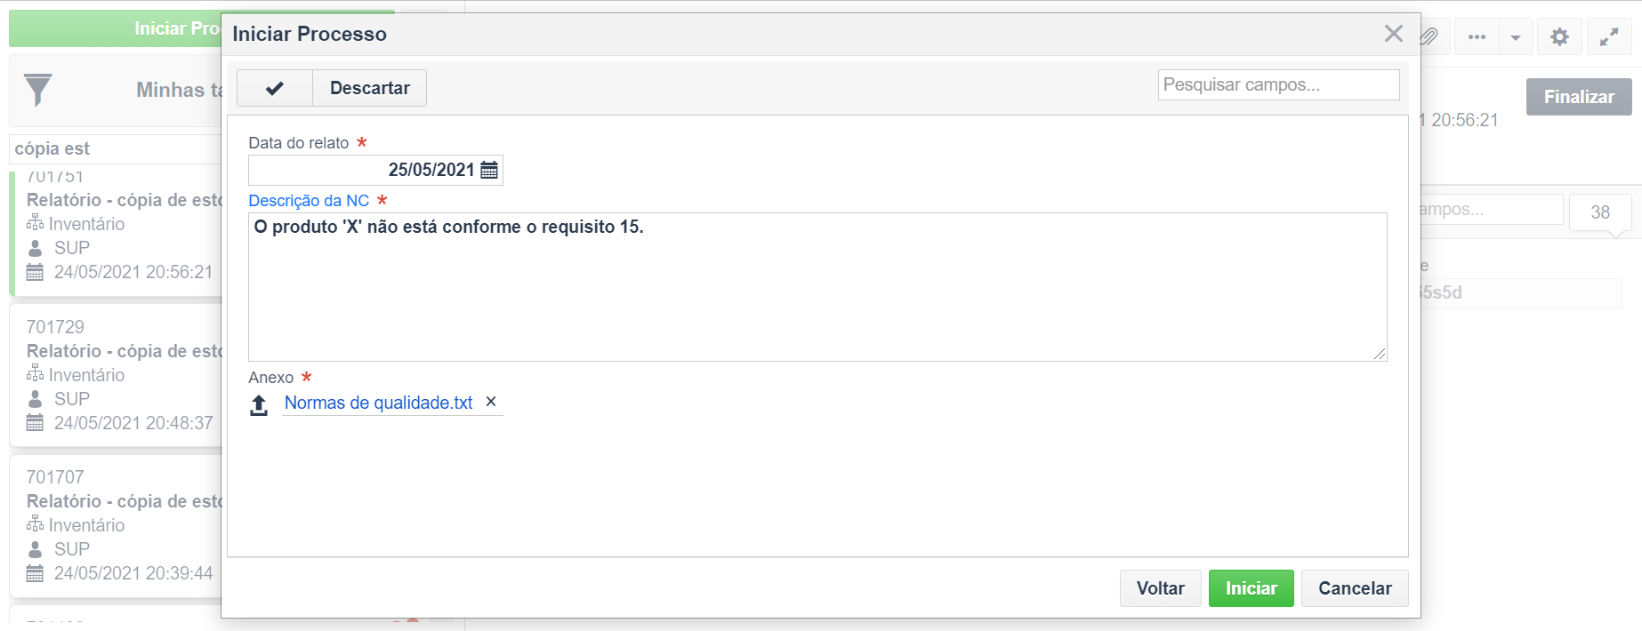Click the checkmark confirm icon button
The width and height of the screenshot is (1642, 631).
[275, 88]
